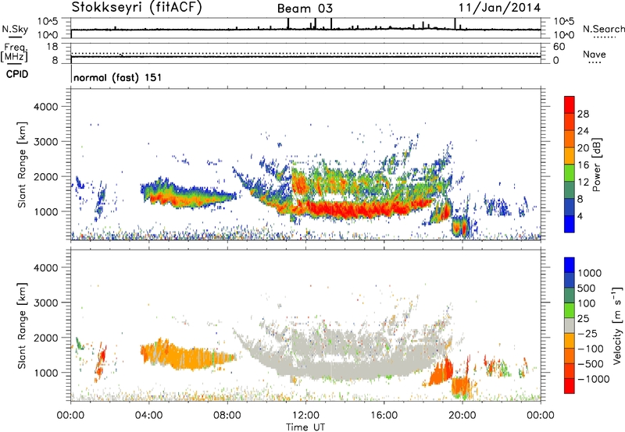625x432 pixels.
Task: Click the light green 12-16 dB Power colorbar segment
Action: (570, 172)
